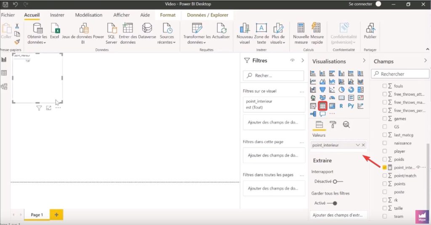Switch to Report view in sidebar
Viewport: 431px width, 225px height.
click(4, 59)
